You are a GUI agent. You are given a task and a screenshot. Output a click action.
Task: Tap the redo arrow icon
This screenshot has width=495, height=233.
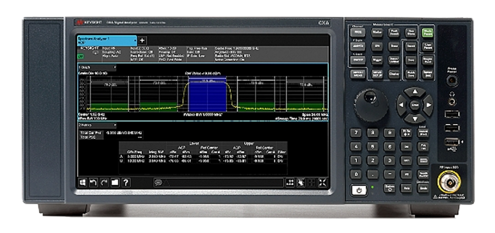tap(104, 182)
